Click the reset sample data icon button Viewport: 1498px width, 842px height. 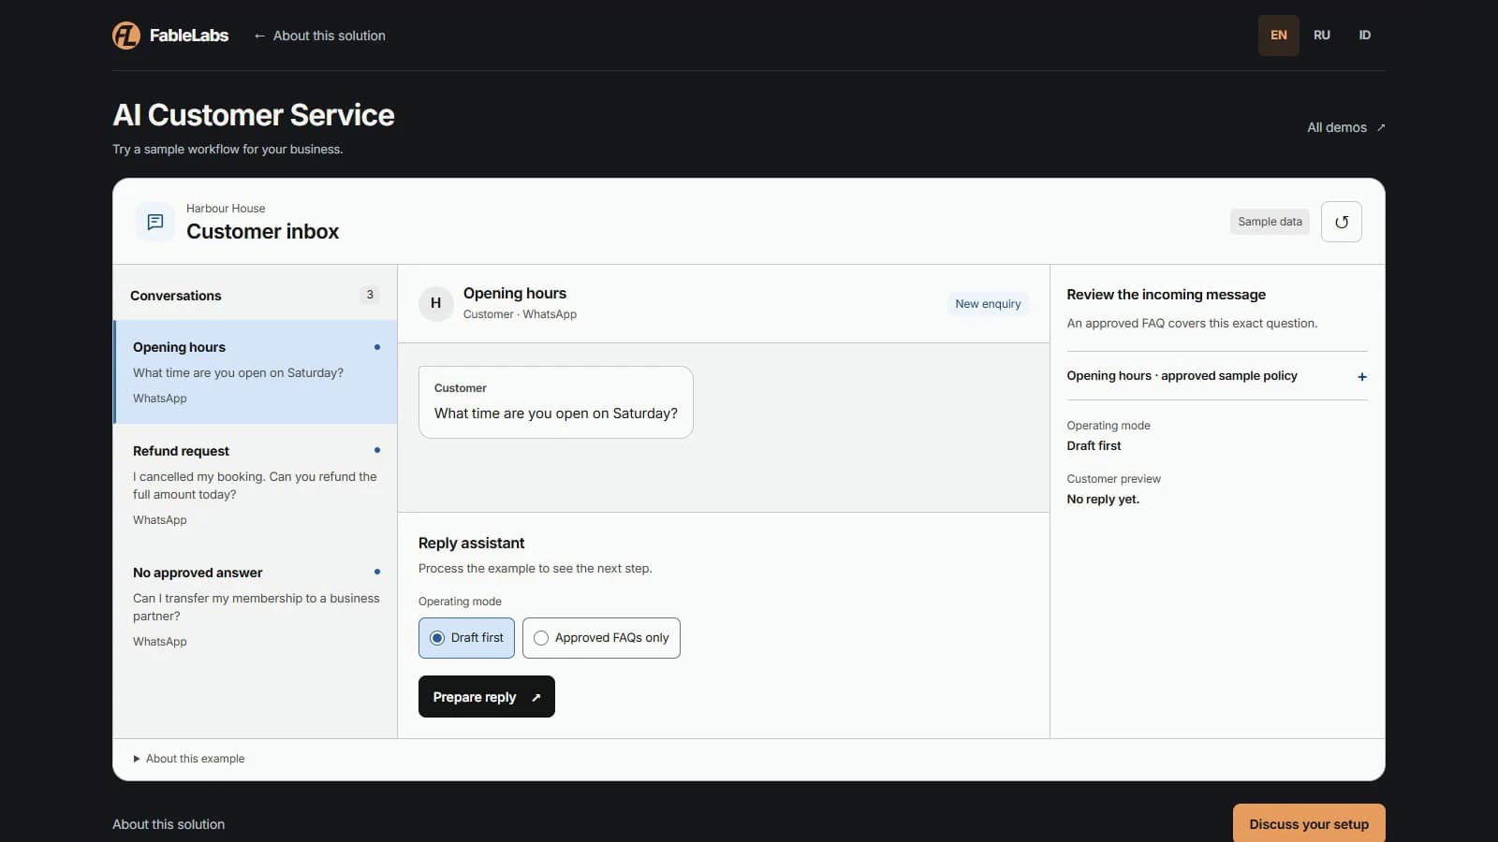point(1341,222)
